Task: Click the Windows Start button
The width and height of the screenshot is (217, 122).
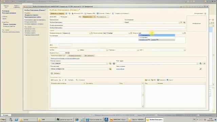Action: click(3, 120)
